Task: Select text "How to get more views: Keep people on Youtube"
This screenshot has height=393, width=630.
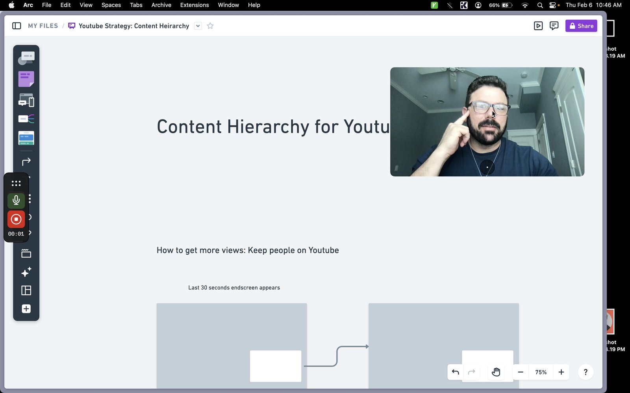Action: click(x=248, y=250)
